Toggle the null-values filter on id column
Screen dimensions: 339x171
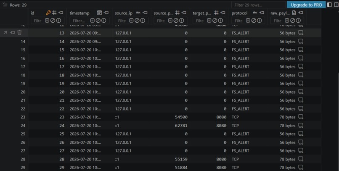click(x=53, y=21)
